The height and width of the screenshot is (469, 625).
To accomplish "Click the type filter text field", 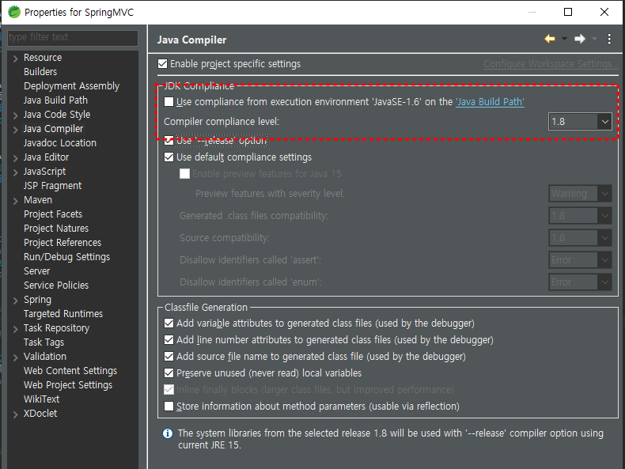I will pos(73,37).
